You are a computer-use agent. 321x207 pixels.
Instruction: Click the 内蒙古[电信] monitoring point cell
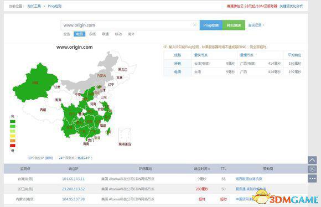[x=25, y=199]
